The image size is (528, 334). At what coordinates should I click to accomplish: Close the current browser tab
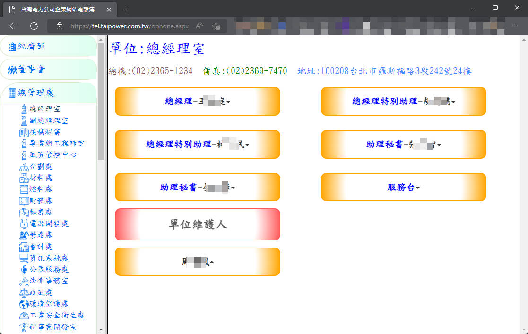click(x=109, y=10)
